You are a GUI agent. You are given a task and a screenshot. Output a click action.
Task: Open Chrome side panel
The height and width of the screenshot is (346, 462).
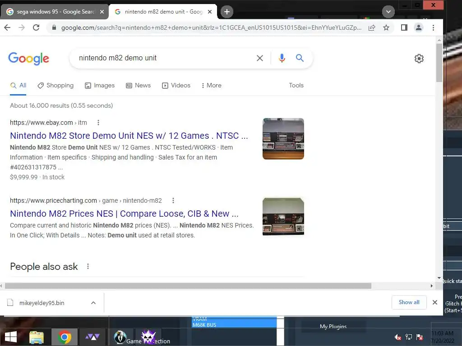pos(404,27)
